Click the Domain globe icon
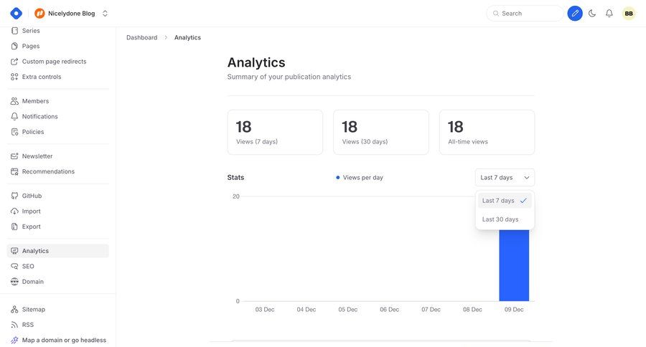 [14, 282]
